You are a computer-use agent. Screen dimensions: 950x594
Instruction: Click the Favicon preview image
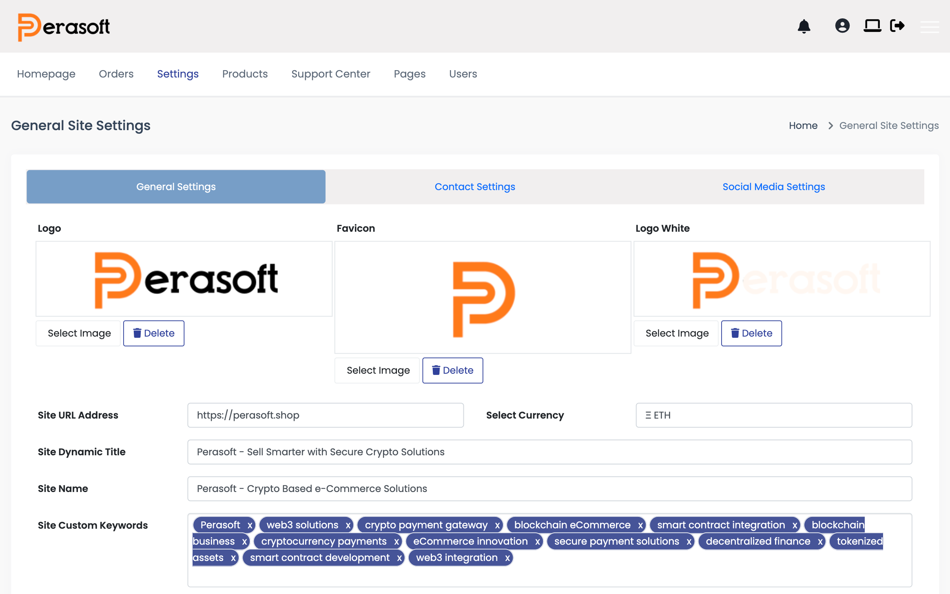pos(483,297)
